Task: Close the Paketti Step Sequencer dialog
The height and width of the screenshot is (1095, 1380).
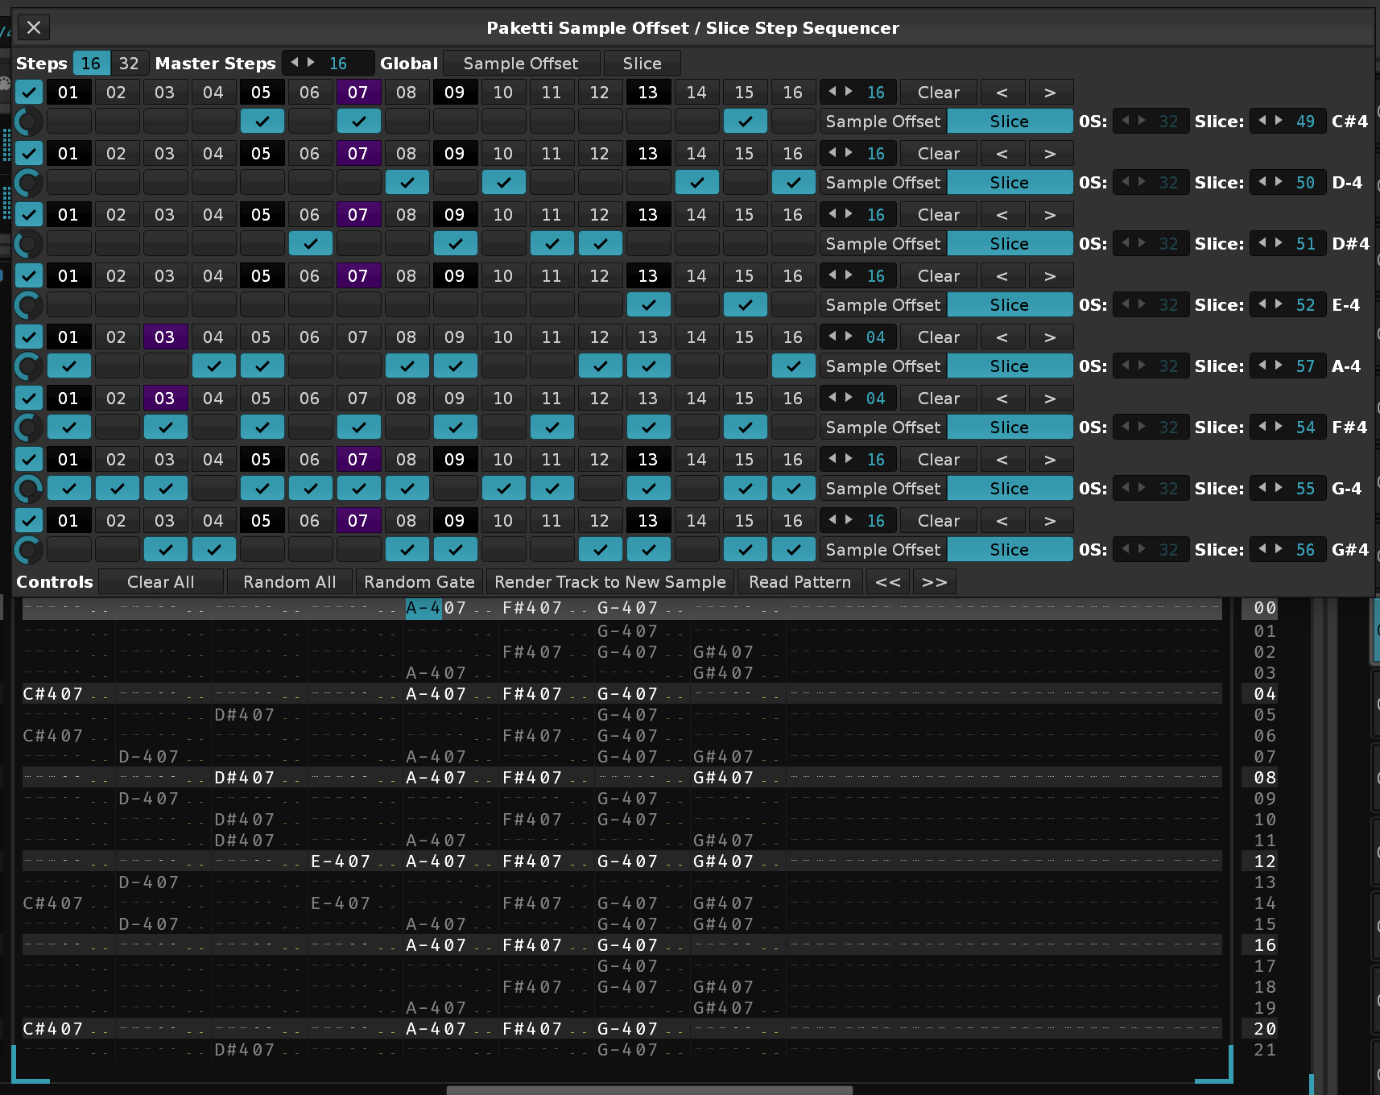Action: [x=34, y=28]
